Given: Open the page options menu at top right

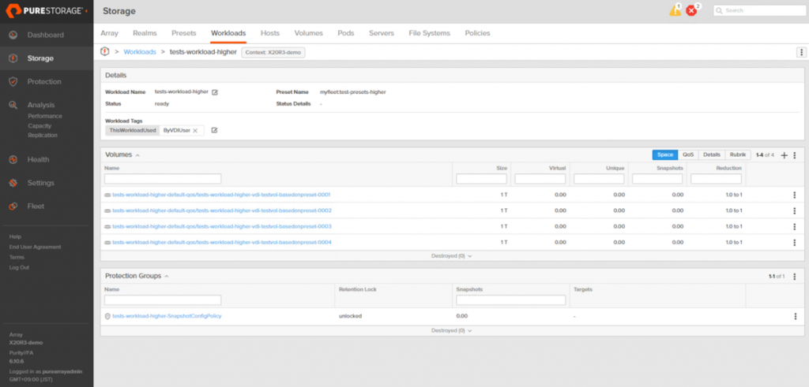Looking at the screenshot, I should coord(801,52).
